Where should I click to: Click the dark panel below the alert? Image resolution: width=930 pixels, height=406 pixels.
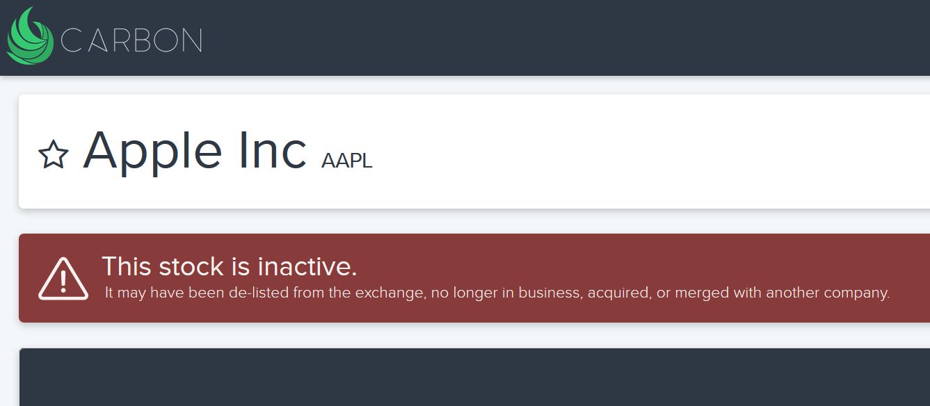click(474, 377)
